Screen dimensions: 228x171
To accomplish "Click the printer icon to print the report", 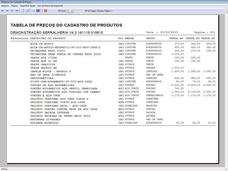I will 33,11.
